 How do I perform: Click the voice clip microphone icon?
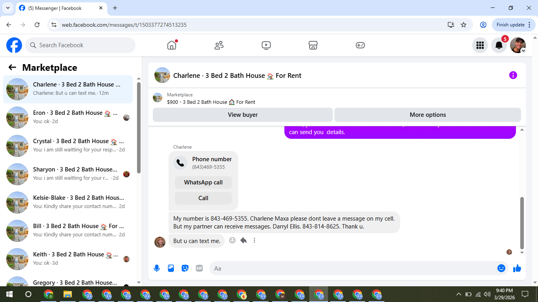(x=157, y=268)
